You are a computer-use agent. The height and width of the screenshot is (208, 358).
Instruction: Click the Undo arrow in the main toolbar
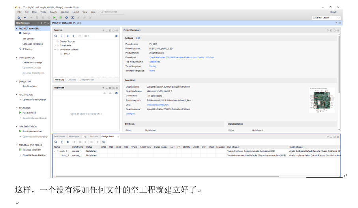coord(25,18)
